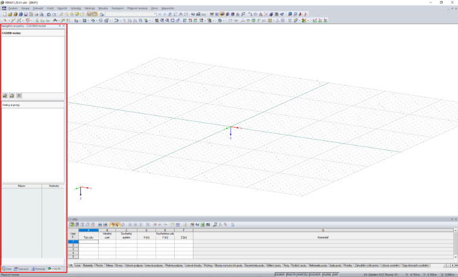Screen dimensions: 458x277
Task: Select the Sady prutů table tab
Action: tap(335, 266)
